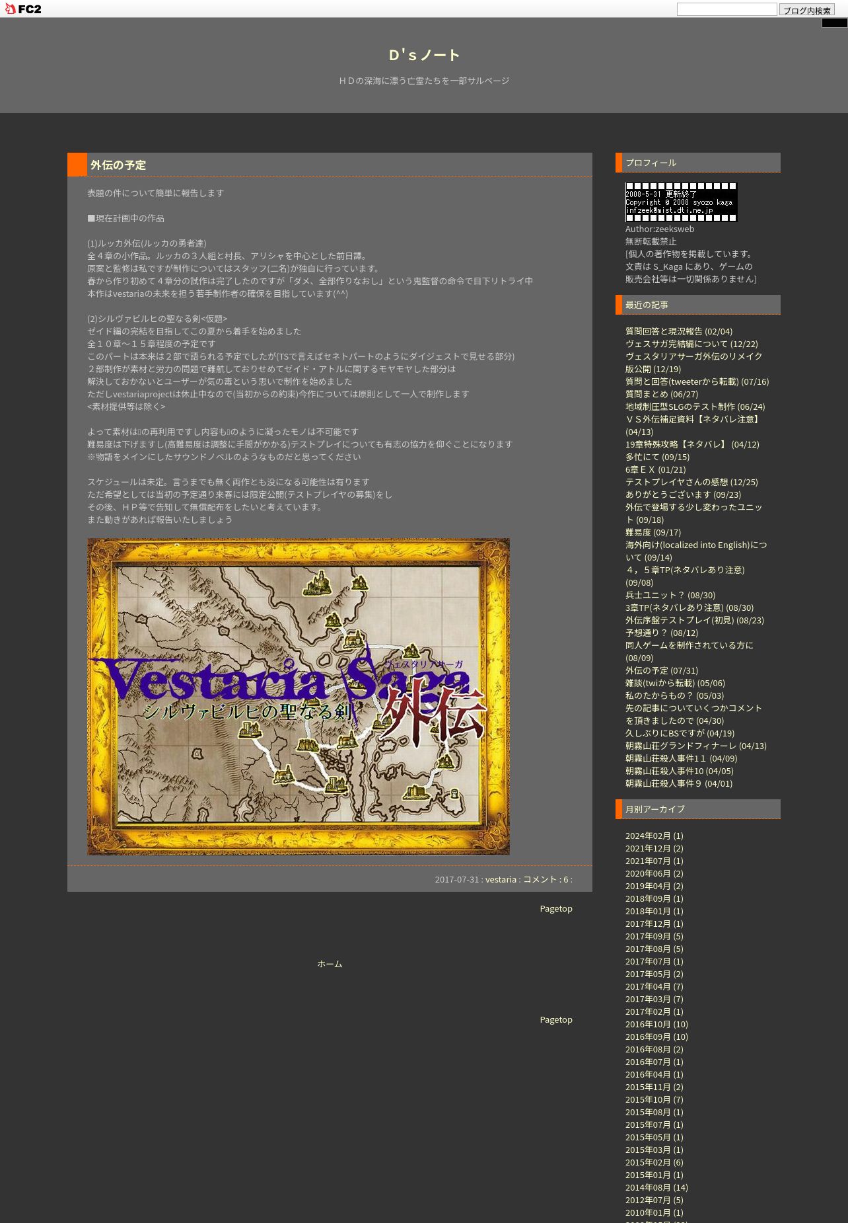
Task: Open ありがとうございます (09/23) article
Action: tap(683, 494)
